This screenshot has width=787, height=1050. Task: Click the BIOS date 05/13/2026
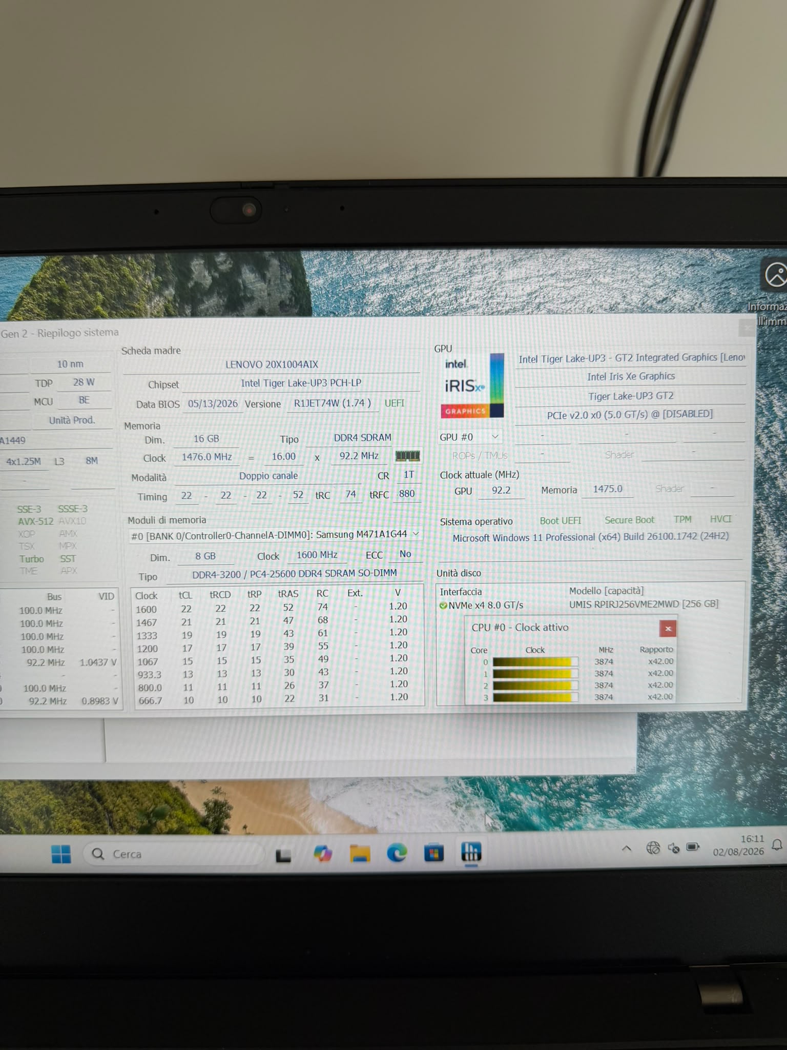(x=213, y=403)
